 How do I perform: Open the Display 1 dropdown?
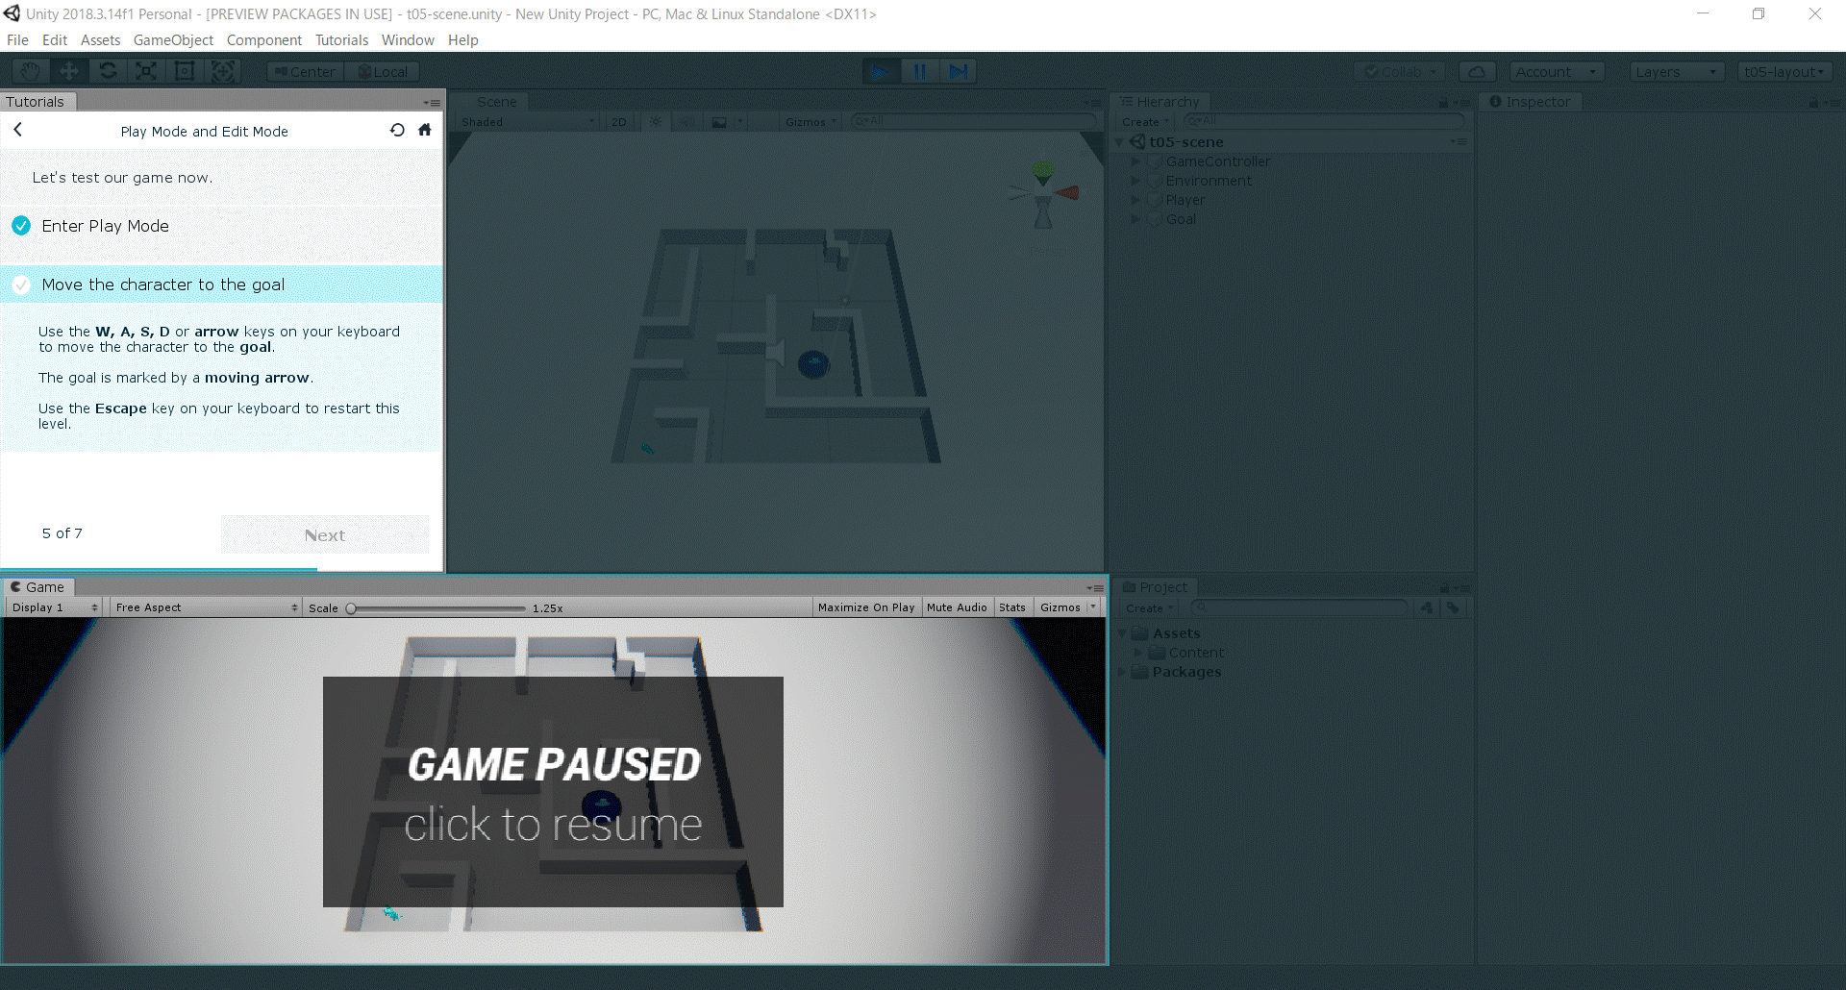pos(54,607)
